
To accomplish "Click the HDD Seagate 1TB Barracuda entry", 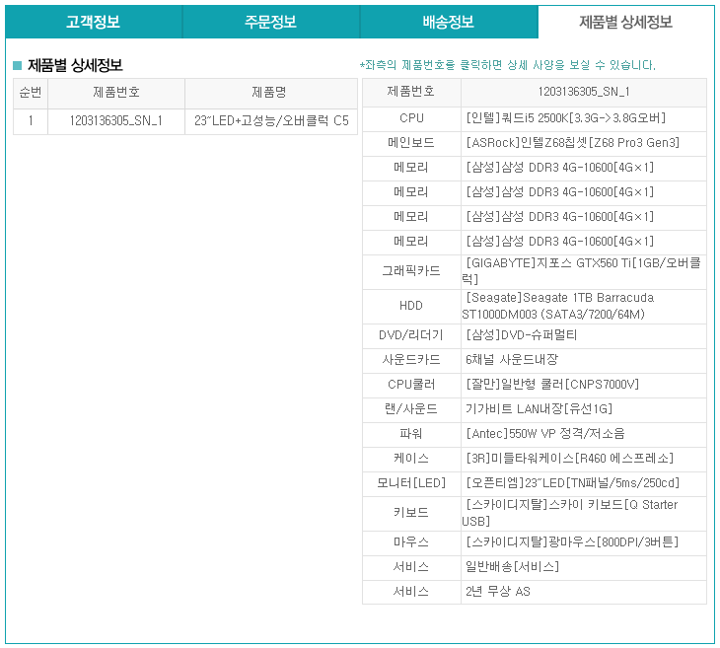I will coord(560,306).
